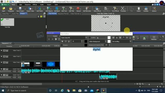This screenshot has height=93, width=165.
Task: Click the Add Text icon
Action: coord(64,9)
